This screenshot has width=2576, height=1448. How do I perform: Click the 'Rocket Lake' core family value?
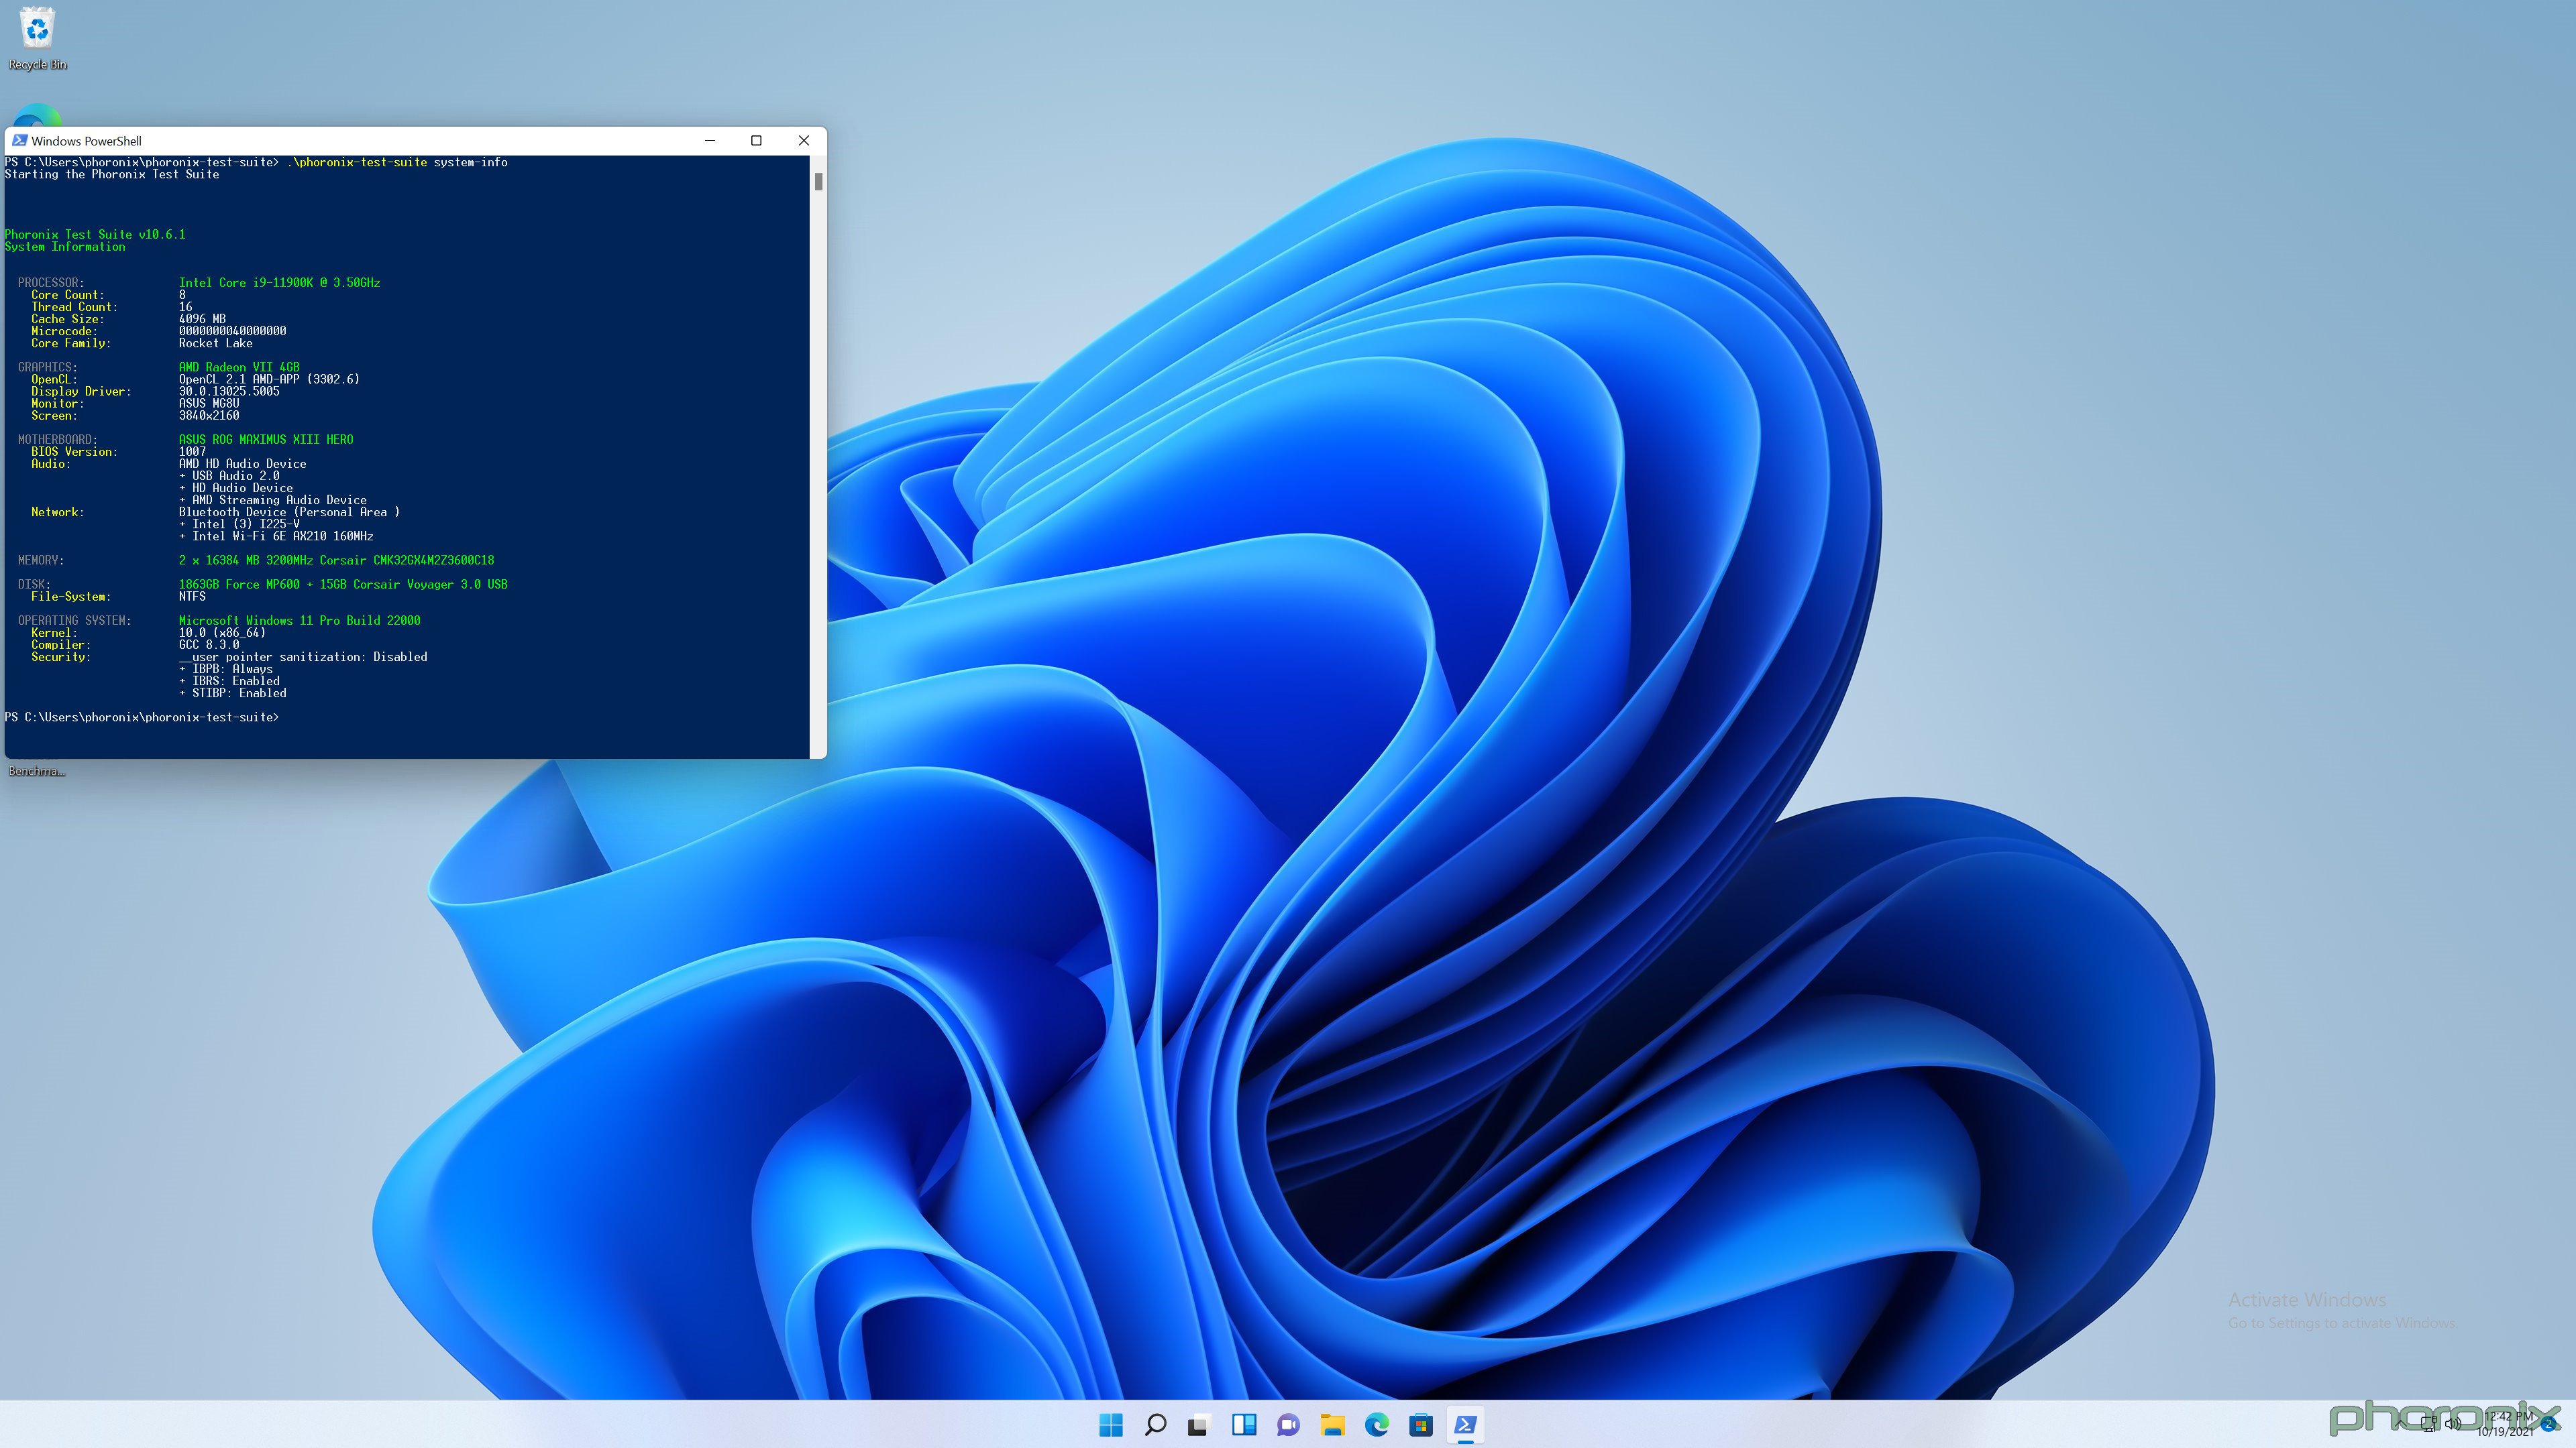(x=215, y=343)
